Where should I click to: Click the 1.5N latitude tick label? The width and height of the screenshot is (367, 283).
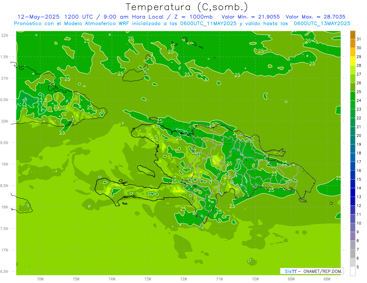pos(5,57)
